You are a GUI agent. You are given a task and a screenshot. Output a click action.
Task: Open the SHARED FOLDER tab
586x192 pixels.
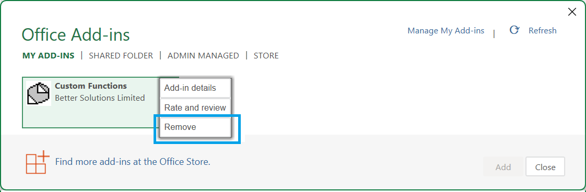pyautogui.click(x=121, y=56)
